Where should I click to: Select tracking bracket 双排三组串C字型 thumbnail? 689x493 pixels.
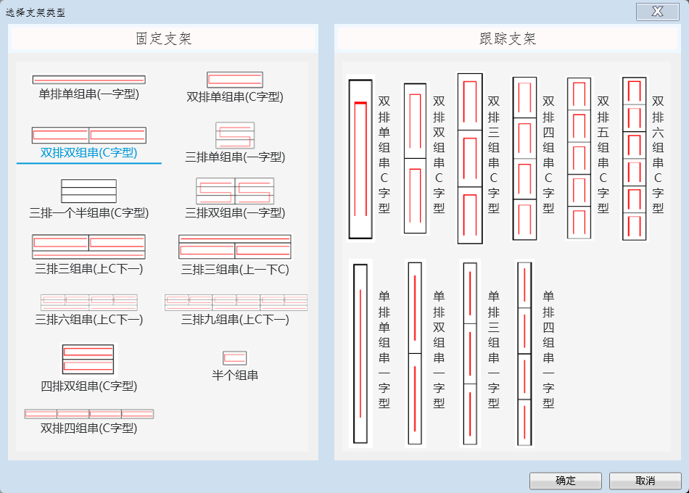[470, 159]
